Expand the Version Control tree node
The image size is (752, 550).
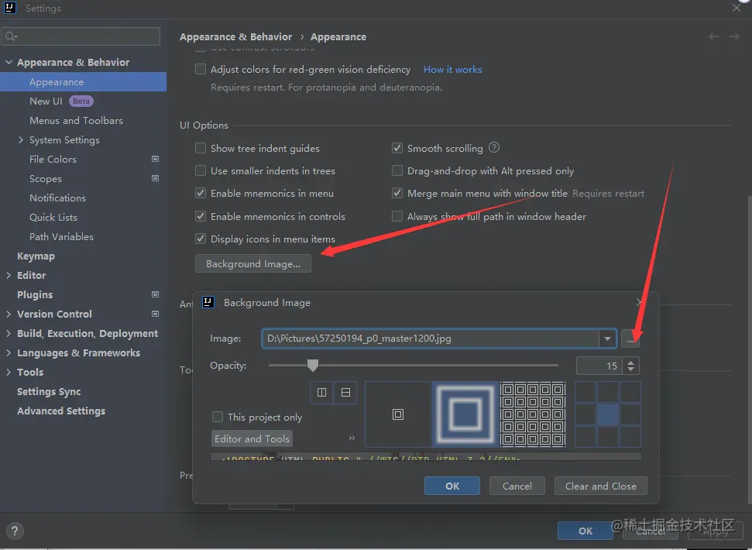point(9,314)
